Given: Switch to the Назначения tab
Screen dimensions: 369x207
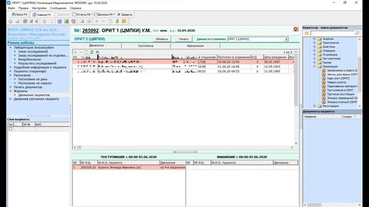Looking at the screenshot, I should [x=195, y=46].
